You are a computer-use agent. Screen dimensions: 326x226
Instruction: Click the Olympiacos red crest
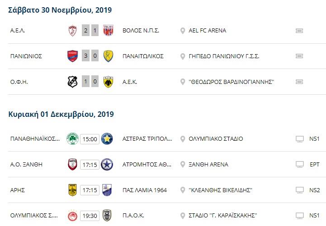(x=72, y=216)
